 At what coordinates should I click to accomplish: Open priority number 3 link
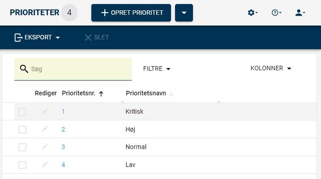click(63, 147)
